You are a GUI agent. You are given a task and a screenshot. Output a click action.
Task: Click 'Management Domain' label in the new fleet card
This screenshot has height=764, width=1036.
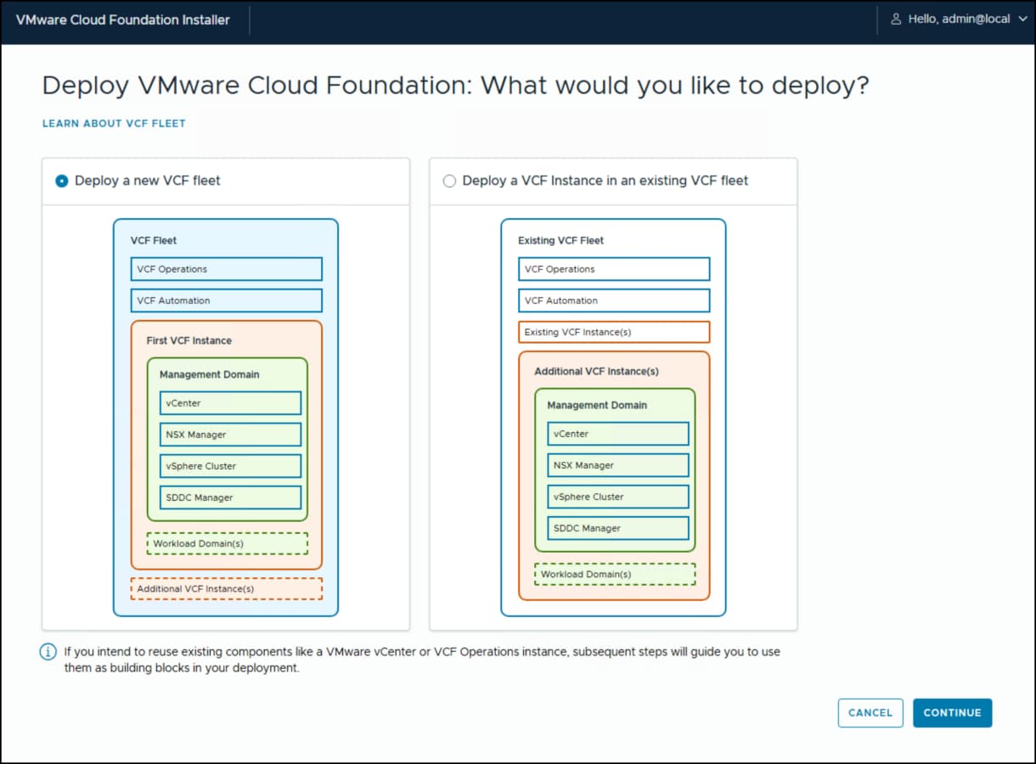pyautogui.click(x=210, y=374)
